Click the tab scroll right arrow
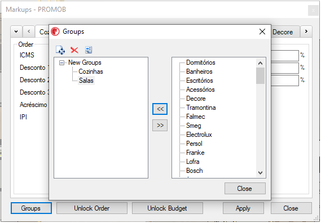321x223 pixels. (x=306, y=32)
